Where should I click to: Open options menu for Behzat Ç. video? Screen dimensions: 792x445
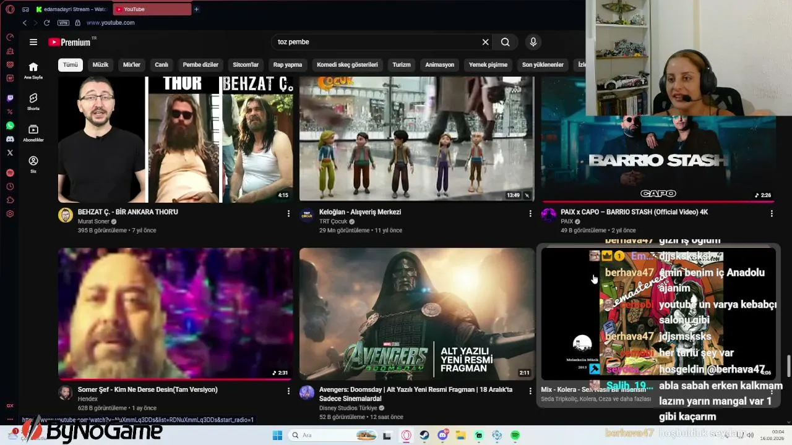pos(288,214)
